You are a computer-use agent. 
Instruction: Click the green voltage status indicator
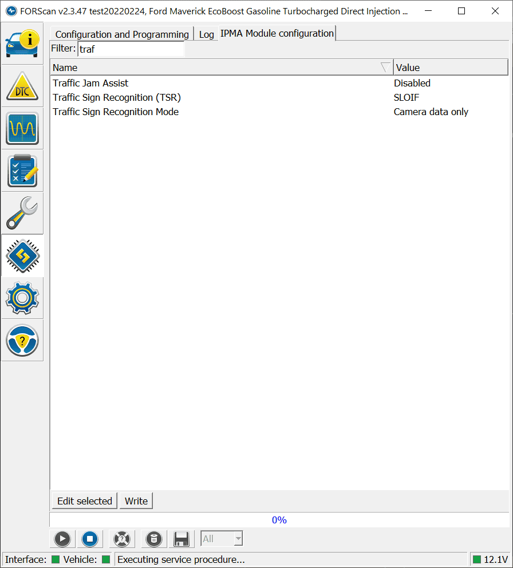coord(477,559)
